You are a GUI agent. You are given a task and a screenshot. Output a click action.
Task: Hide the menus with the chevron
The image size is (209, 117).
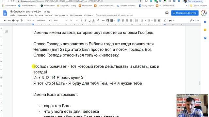pyautogui.click(x=198, y=20)
